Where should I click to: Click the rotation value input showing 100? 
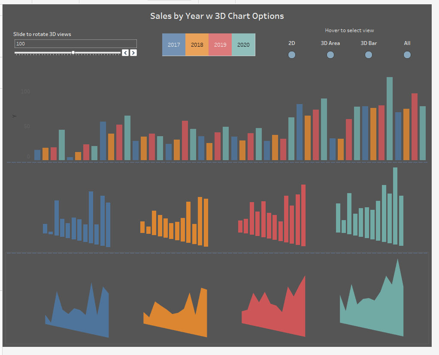point(75,44)
